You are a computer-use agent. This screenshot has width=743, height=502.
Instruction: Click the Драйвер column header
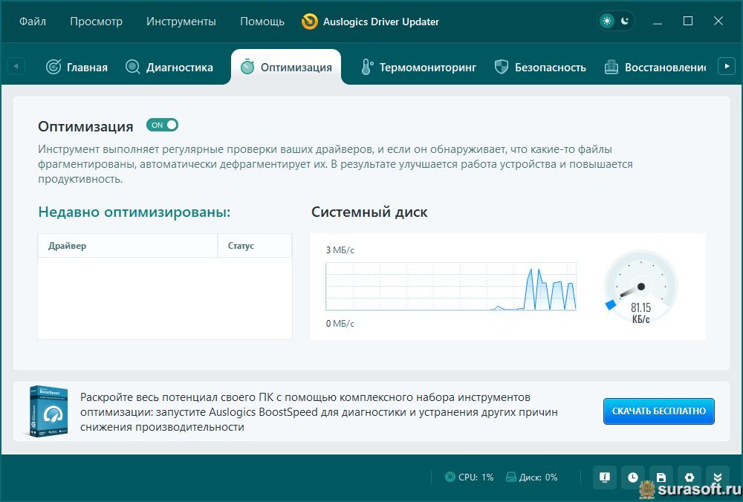(128, 246)
